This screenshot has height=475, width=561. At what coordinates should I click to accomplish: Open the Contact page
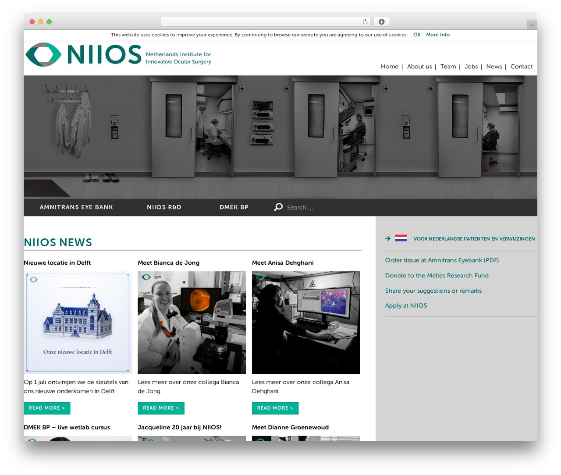point(522,67)
